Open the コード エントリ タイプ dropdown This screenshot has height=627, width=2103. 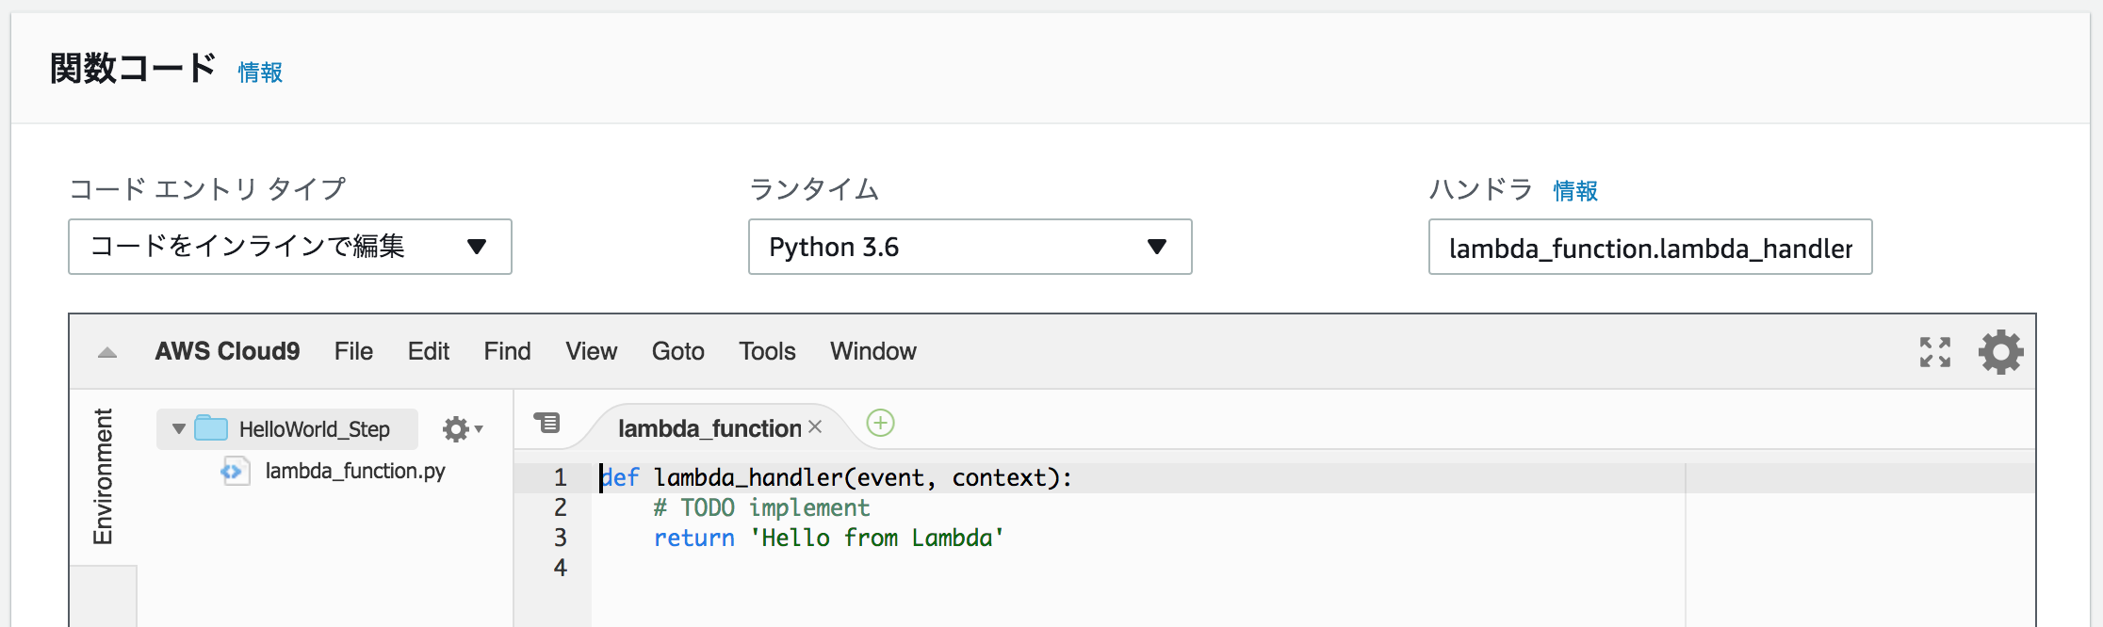(290, 247)
